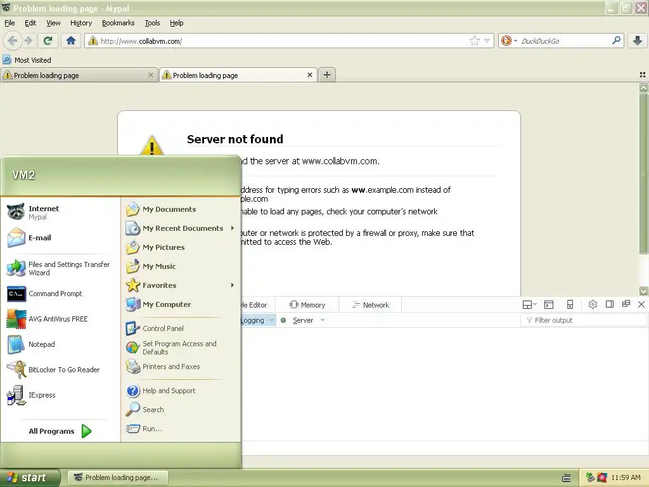Switch to the Memory devtools tab
649x487 pixels.
click(x=307, y=305)
